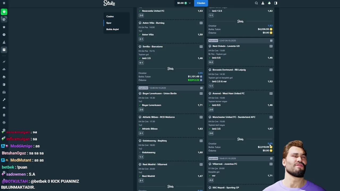Click the 3,55 odds value
Image resolution: width=340 pixels, height=191 pixels.
tap(200, 73)
